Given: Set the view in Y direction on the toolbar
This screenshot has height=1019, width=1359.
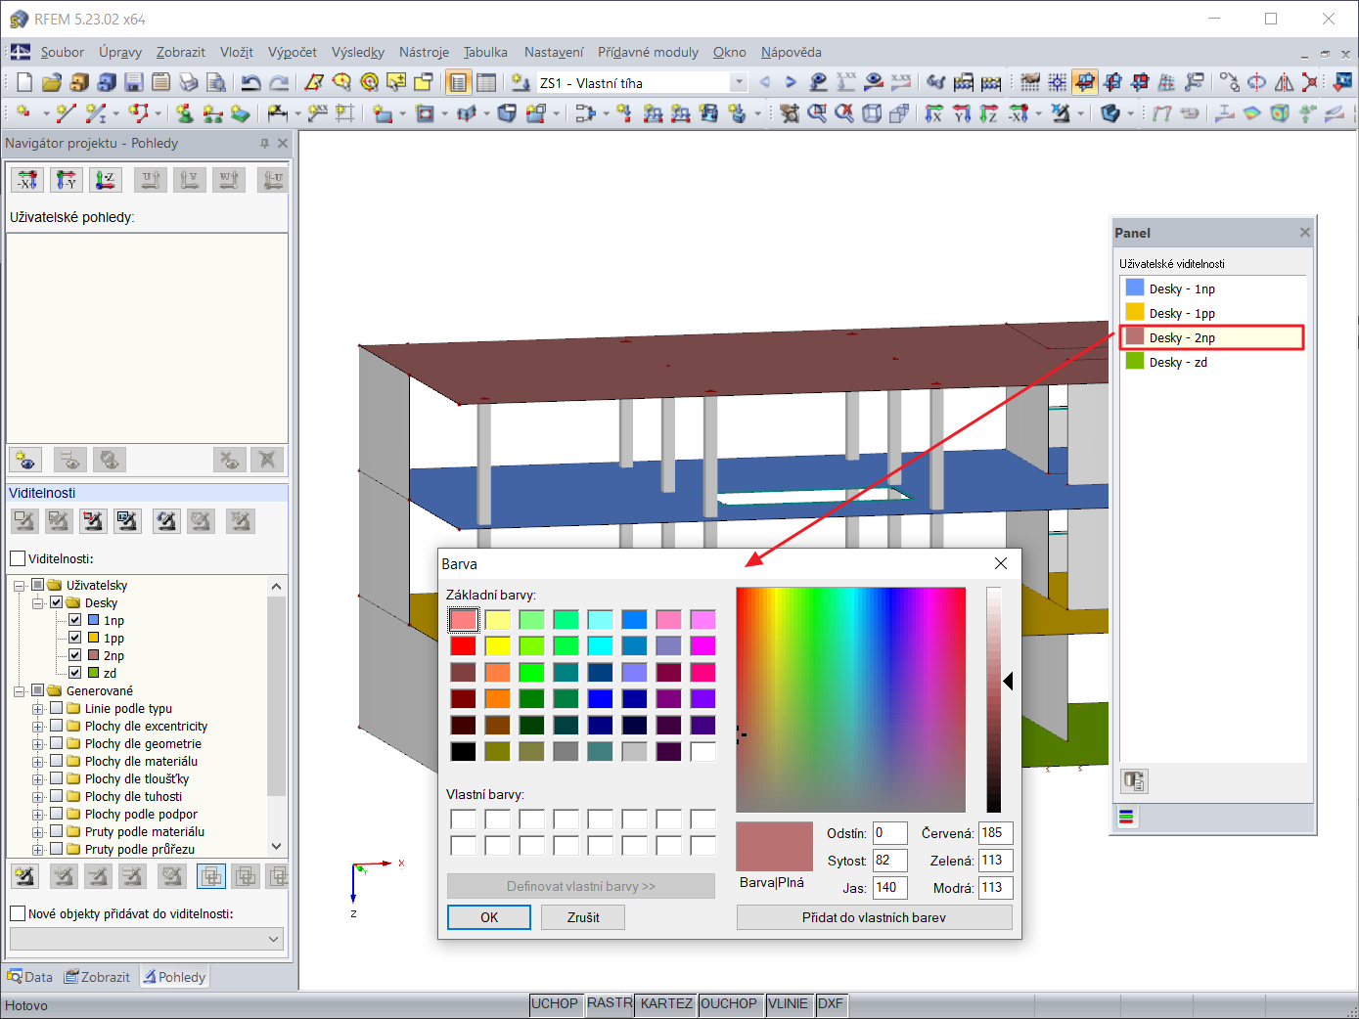Looking at the screenshot, I should click(x=962, y=113).
